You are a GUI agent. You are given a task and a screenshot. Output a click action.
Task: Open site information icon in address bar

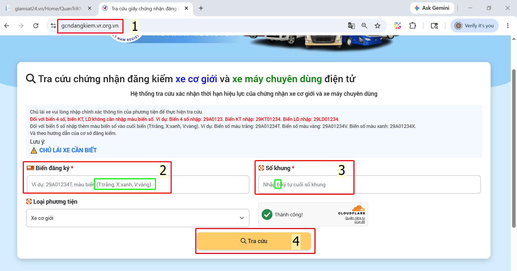click(53, 26)
